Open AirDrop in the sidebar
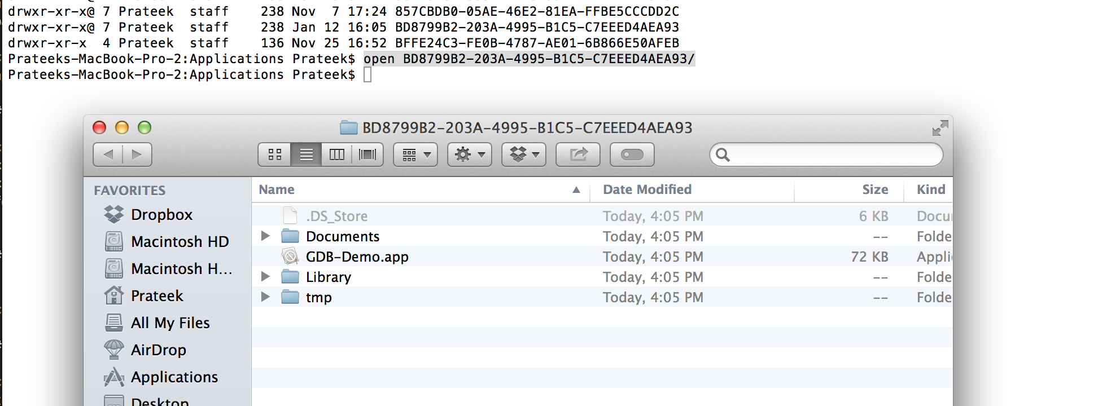This screenshot has height=406, width=1120. coord(167,350)
